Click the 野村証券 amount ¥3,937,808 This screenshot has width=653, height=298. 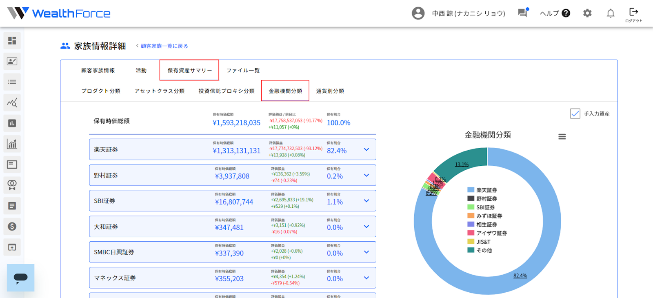click(232, 176)
